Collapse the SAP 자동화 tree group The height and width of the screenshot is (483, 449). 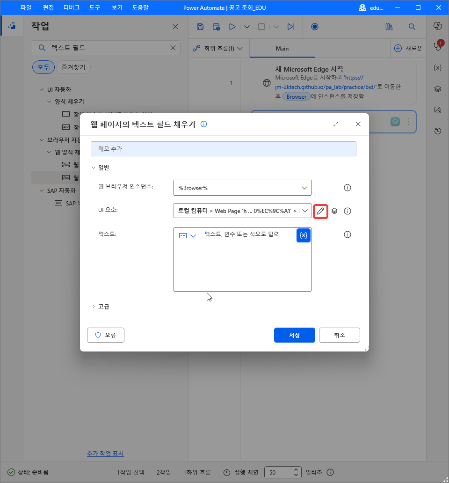pyautogui.click(x=42, y=190)
